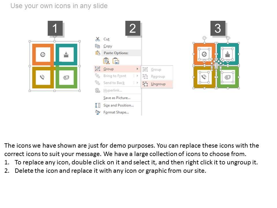Select the chart icon in orange square, graphic 1

click(43, 55)
